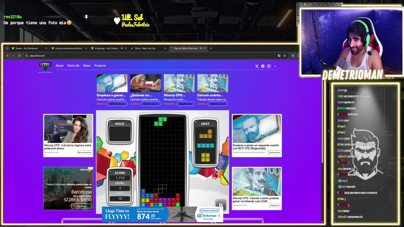Click Registrarse on bottom-right Alicorp ad

[x=275, y=205]
